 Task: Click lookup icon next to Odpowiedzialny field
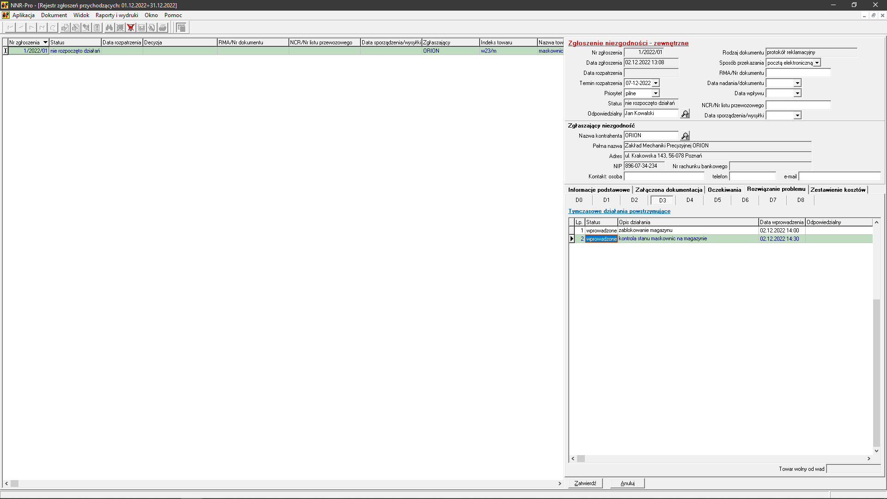(x=685, y=114)
